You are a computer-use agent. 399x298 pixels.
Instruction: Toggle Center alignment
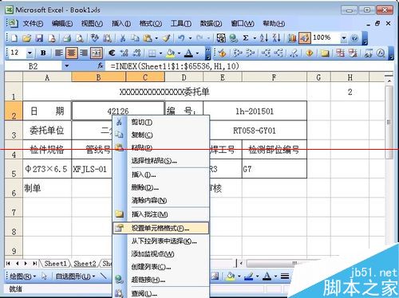(x=71, y=53)
